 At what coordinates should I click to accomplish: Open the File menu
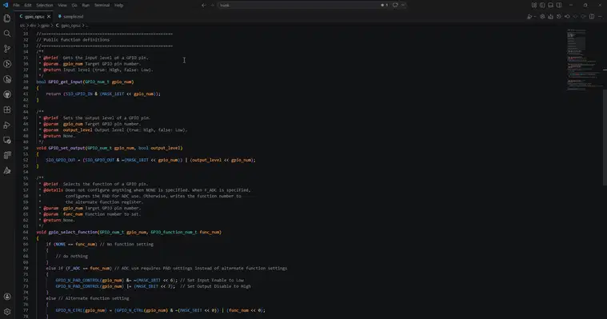[x=16, y=5]
